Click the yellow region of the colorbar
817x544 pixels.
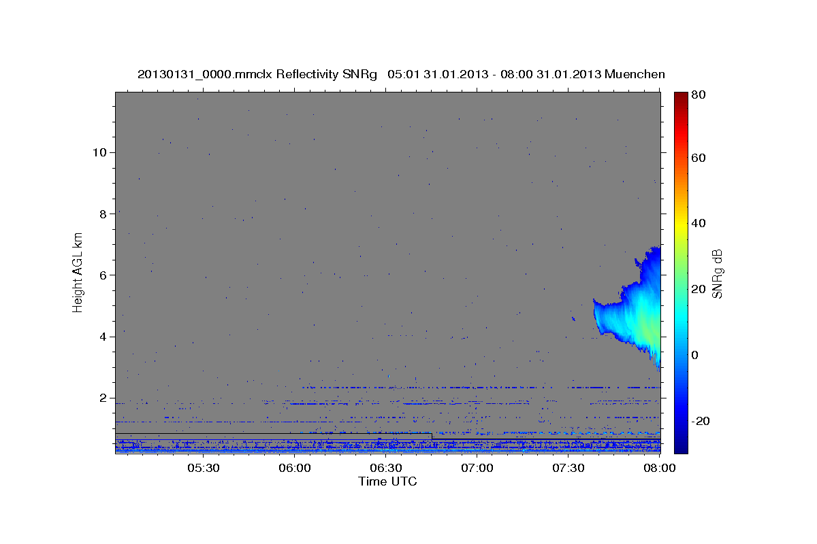click(x=680, y=224)
